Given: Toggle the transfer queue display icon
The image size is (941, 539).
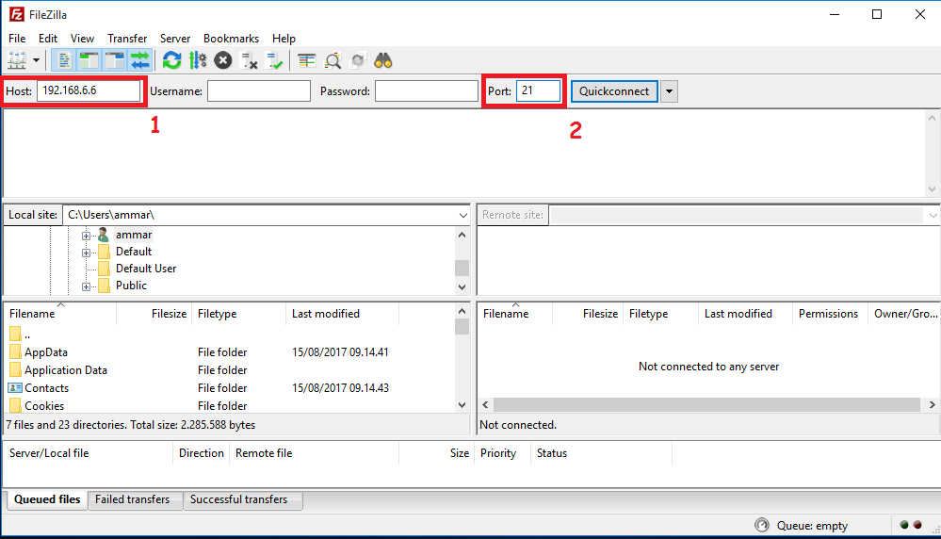Looking at the screenshot, I should [x=139, y=60].
